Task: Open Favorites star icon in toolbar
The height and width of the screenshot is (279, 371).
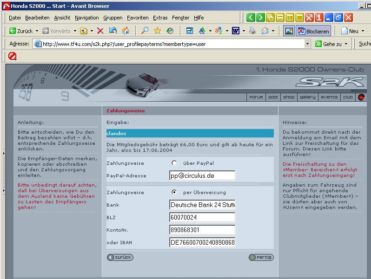Action: [158, 31]
